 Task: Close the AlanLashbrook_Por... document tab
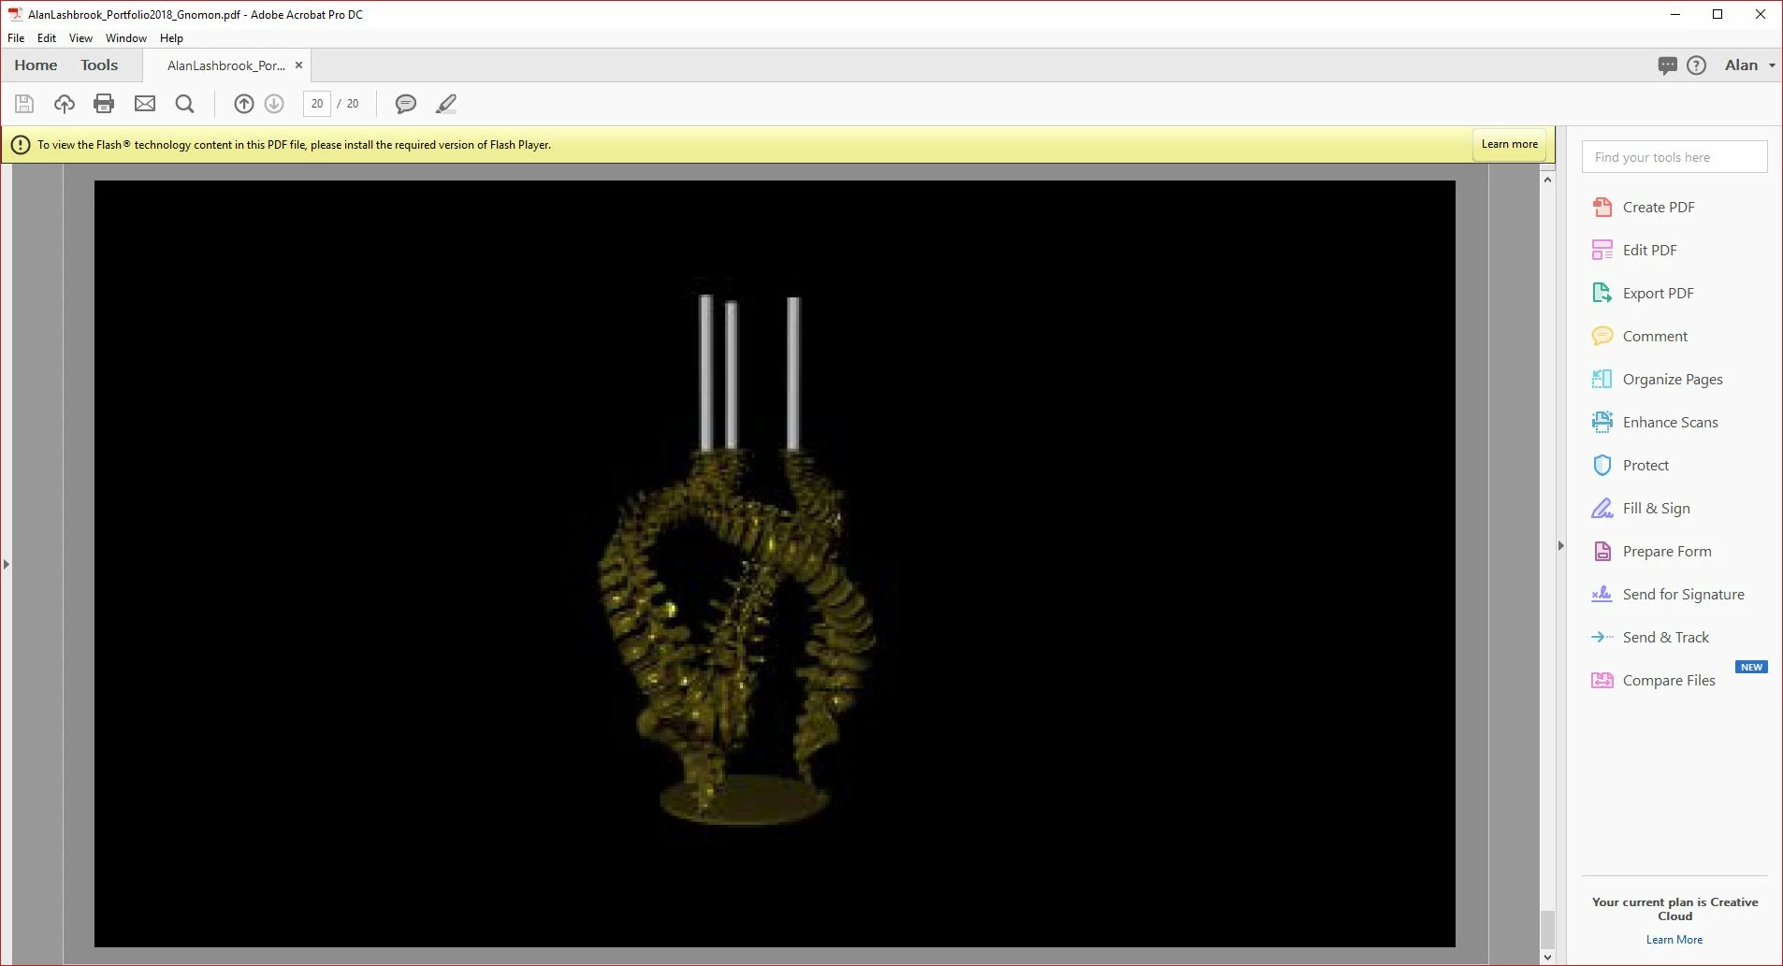(298, 65)
